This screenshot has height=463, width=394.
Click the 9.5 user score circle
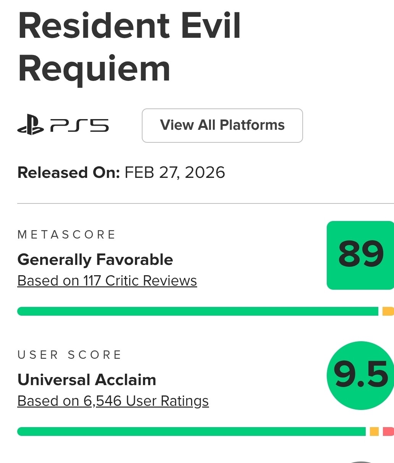tap(360, 375)
